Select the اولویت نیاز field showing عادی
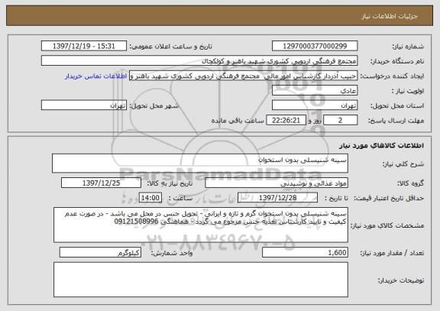440x311 pixels. pyautogui.click(x=315, y=91)
